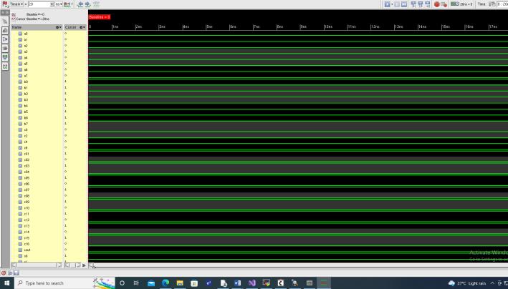Click the signal icon beside r12
This screenshot has height=289, width=508.
[20, 220]
